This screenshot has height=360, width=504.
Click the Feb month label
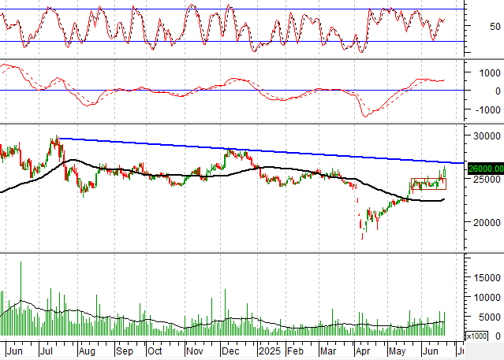tap(295, 350)
